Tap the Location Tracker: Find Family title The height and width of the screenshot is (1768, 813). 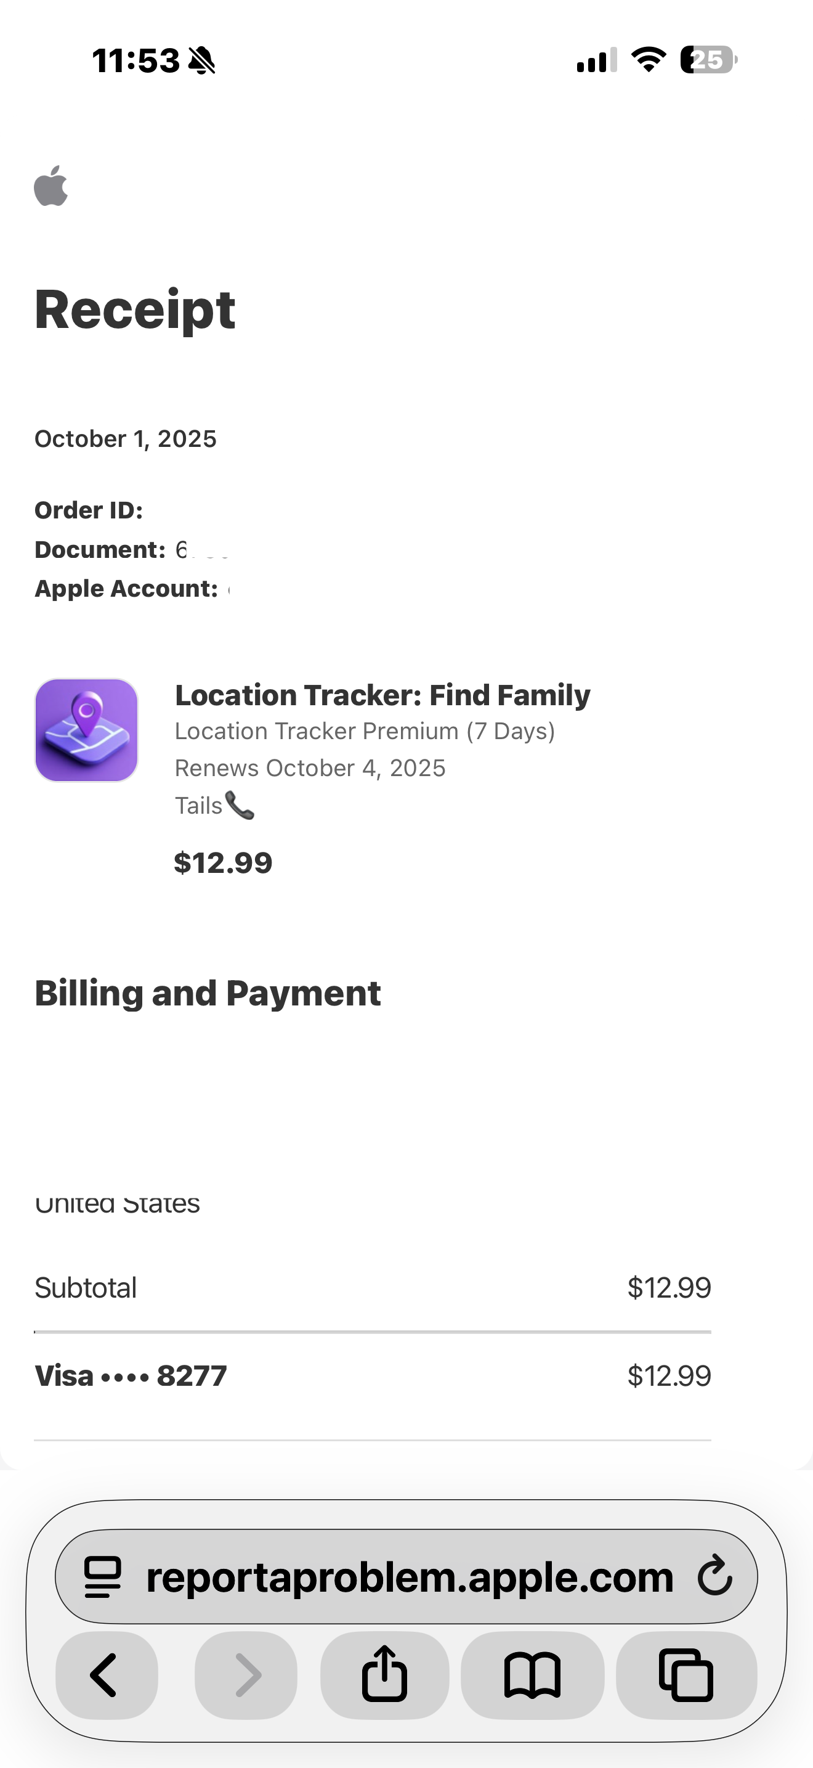point(382,695)
